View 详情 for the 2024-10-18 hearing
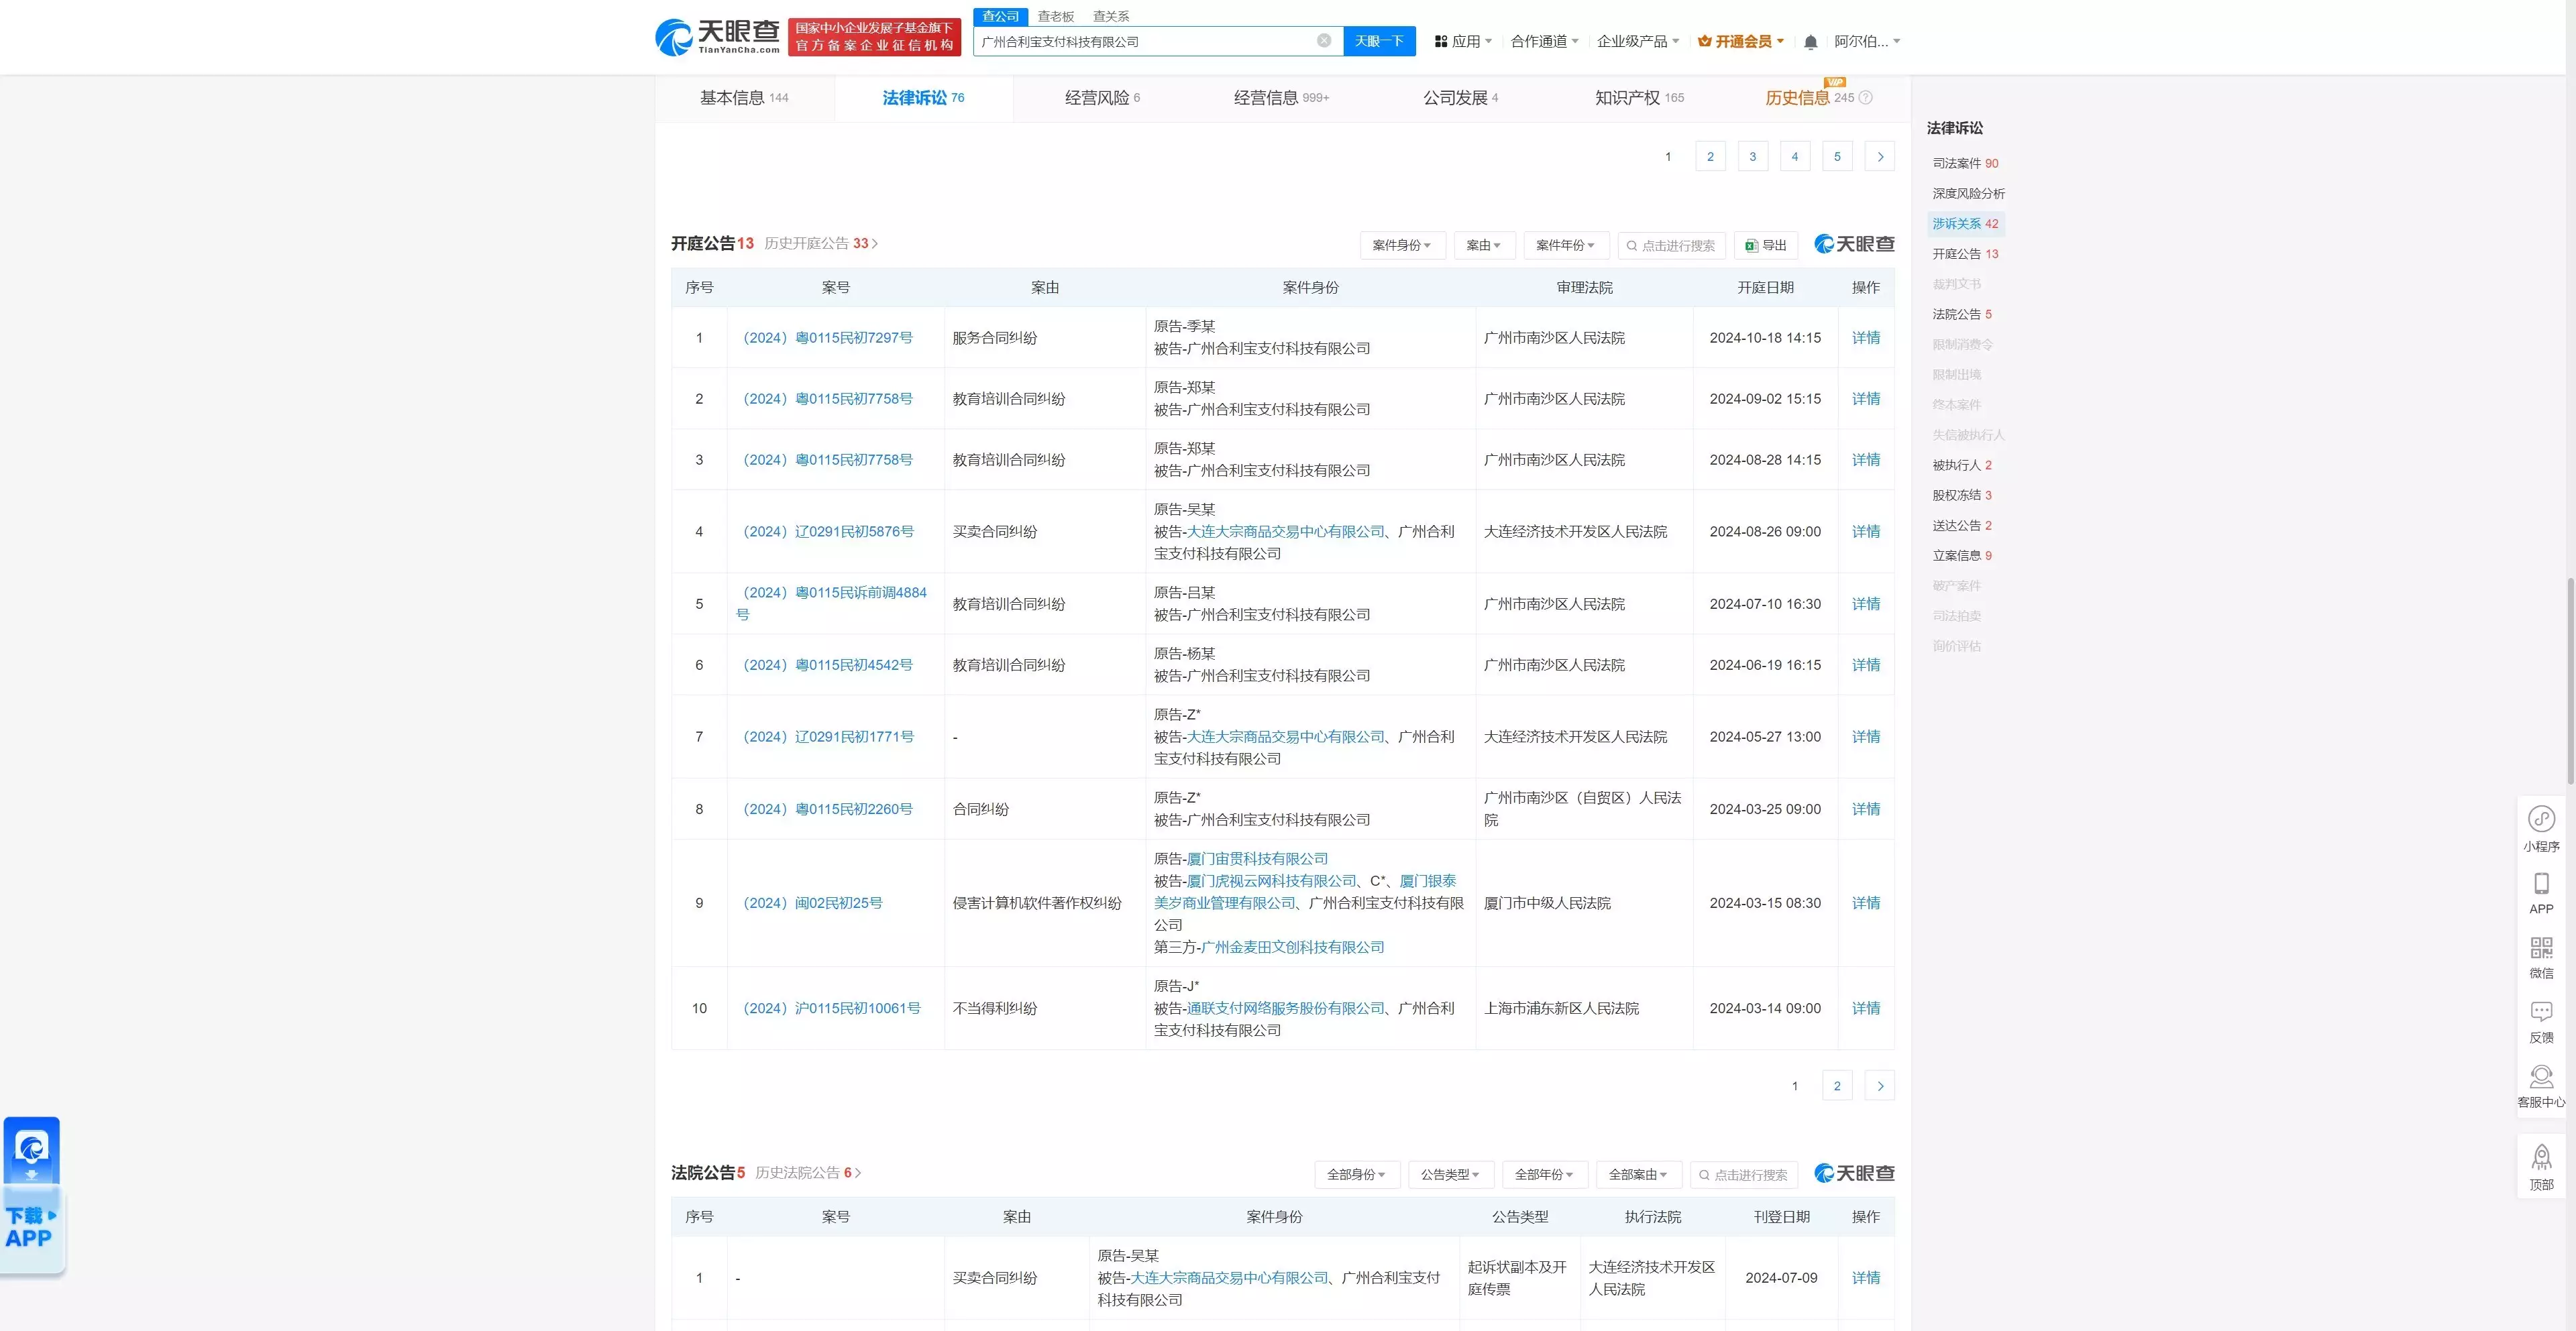This screenshot has height=1331, width=2576. point(1866,338)
